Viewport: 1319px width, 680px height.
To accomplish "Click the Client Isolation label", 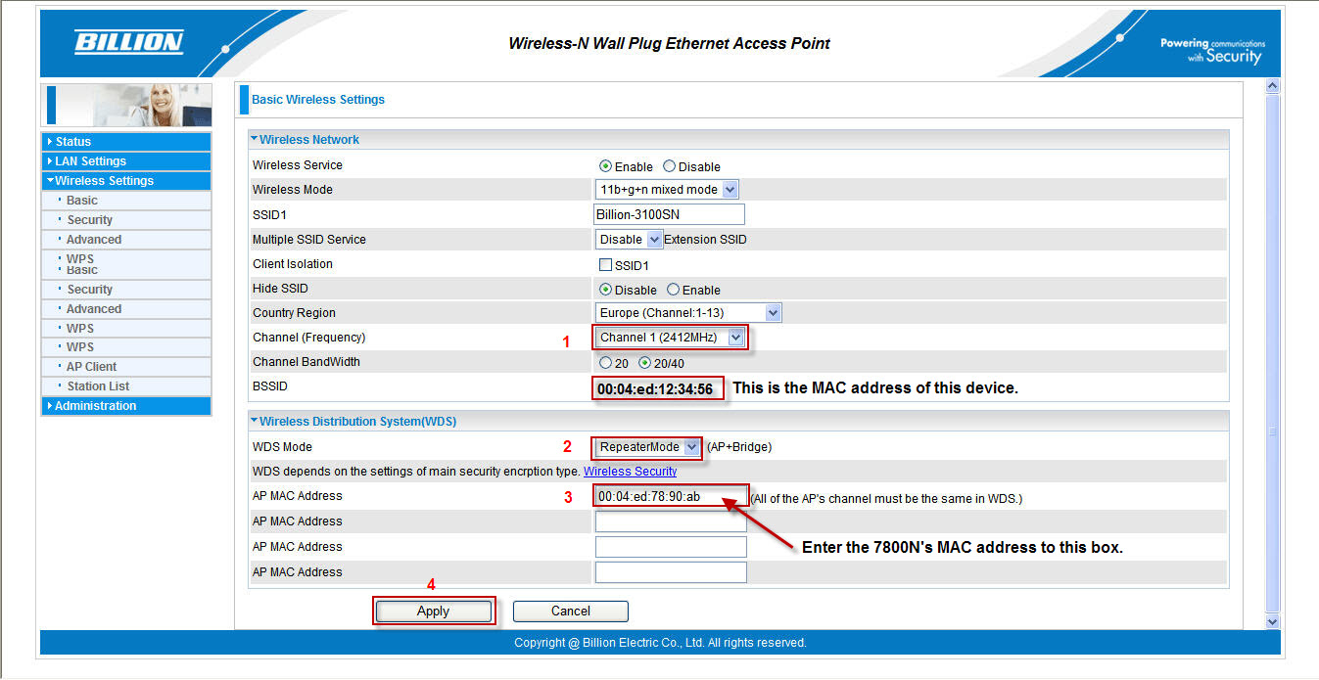I will tap(293, 264).
